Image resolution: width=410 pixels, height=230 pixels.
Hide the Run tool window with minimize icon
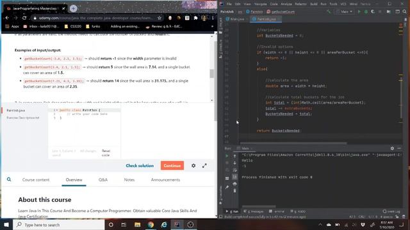(399, 148)
